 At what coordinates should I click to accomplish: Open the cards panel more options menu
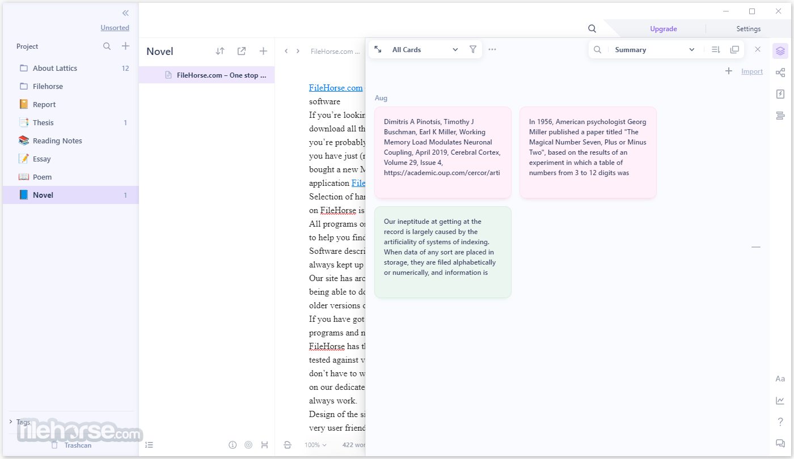click(492, 50)
